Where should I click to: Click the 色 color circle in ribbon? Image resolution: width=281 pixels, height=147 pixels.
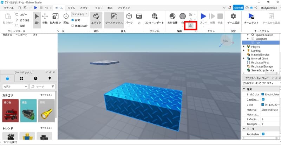(183, 16)
